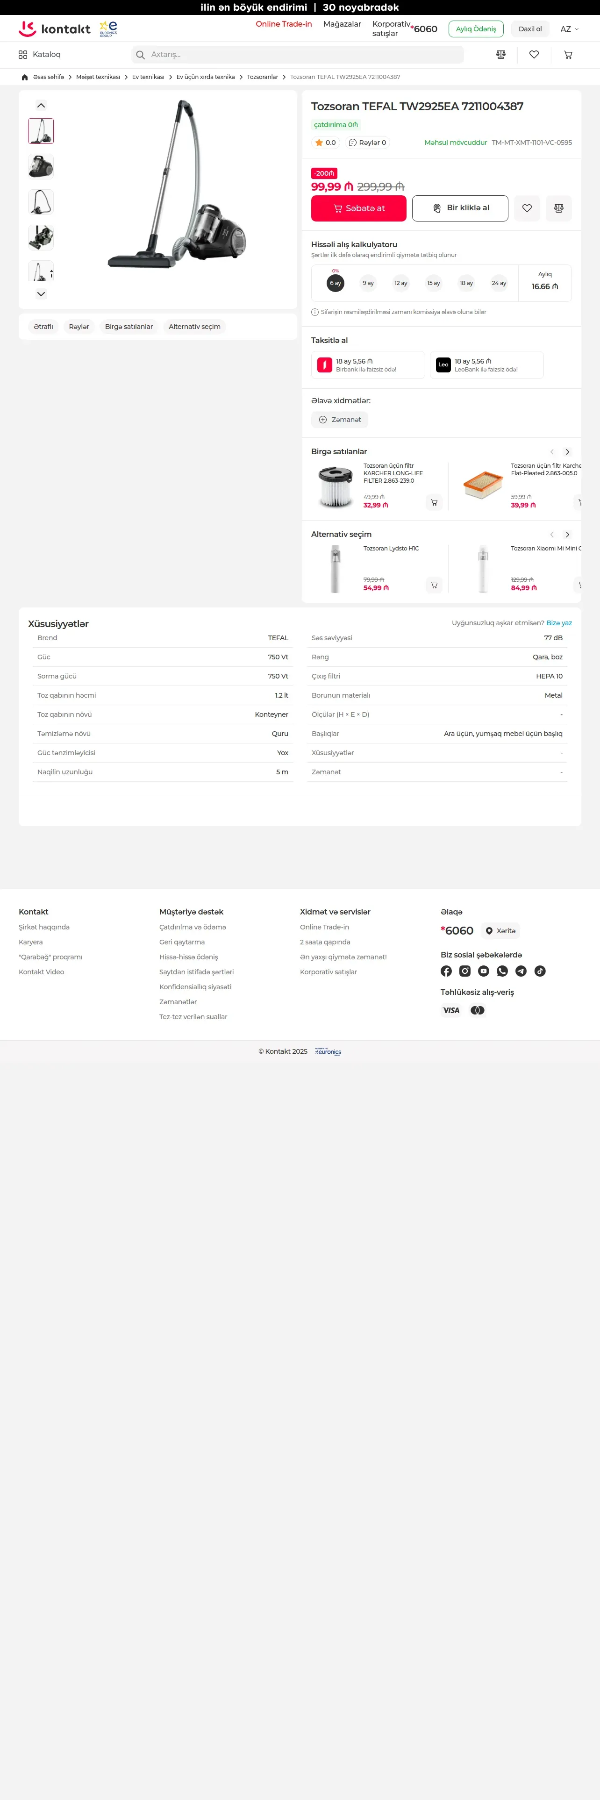Open the Rəylər 0 reviews badge
The height and width of the screenshot is (1800, 600).
coord(367,143)
